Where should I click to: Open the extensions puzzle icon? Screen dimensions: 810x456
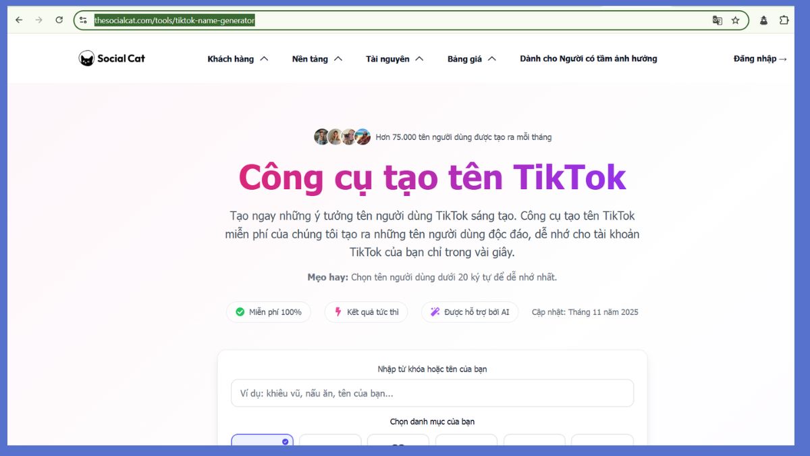[x=784, y=20]
